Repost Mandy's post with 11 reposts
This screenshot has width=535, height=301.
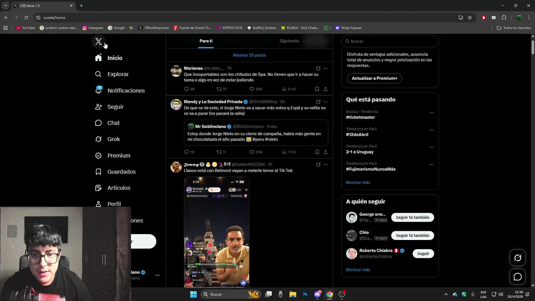221,152
